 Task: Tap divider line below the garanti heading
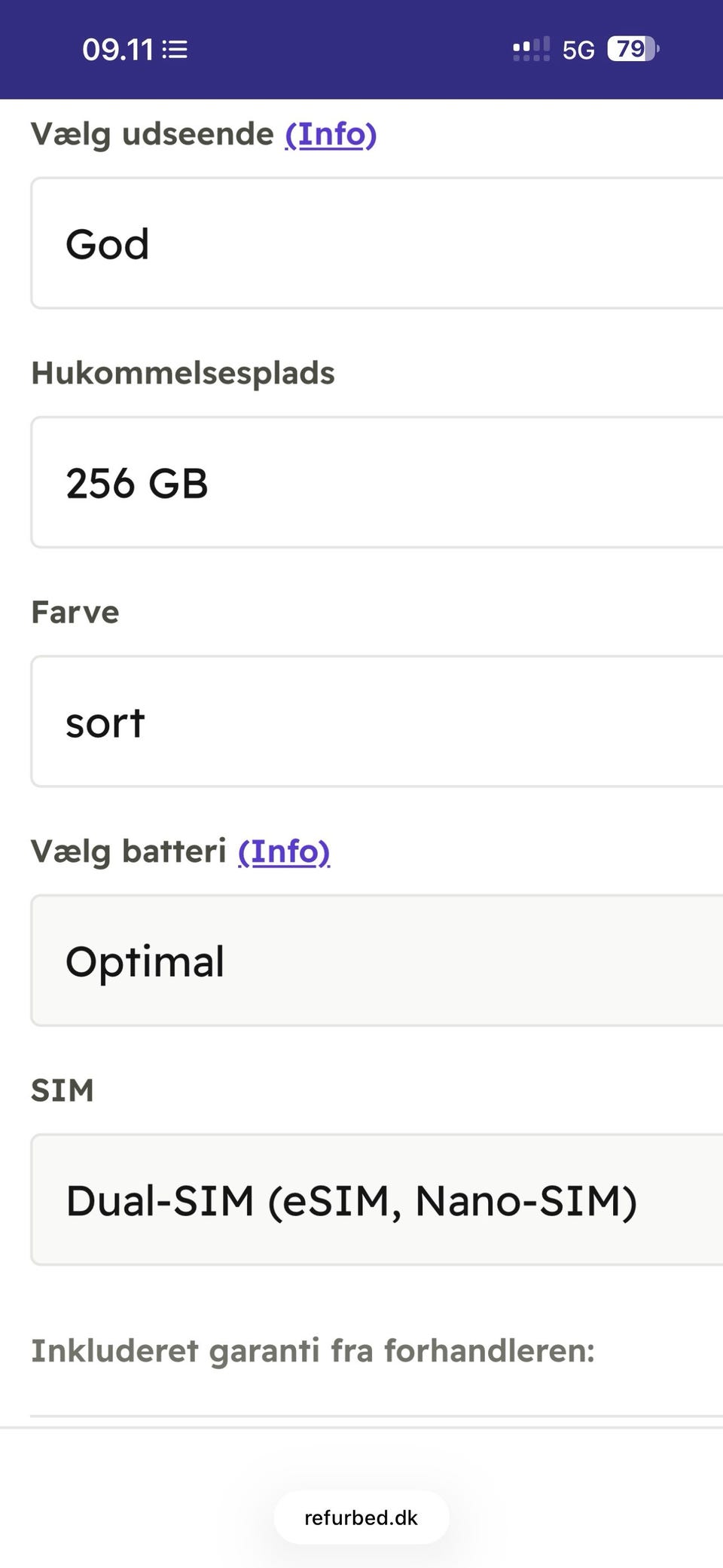coord(377,1417)
